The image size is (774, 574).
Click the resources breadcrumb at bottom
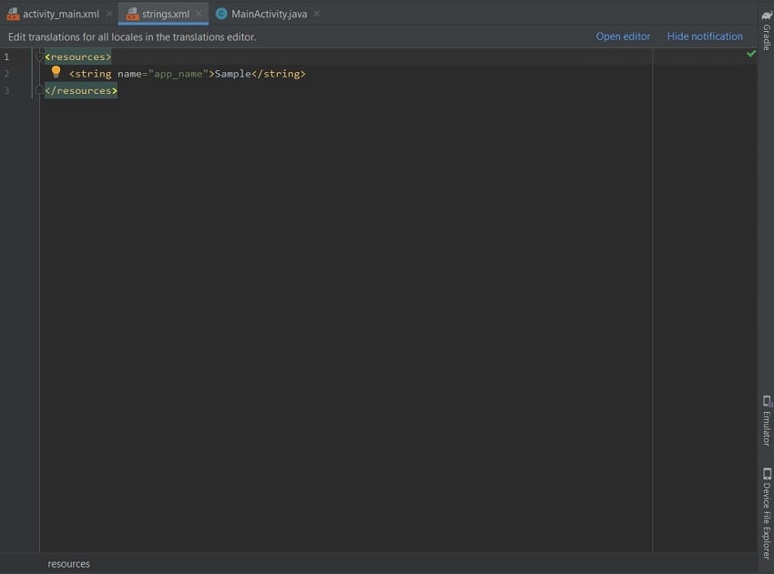(x=68, y=564)
